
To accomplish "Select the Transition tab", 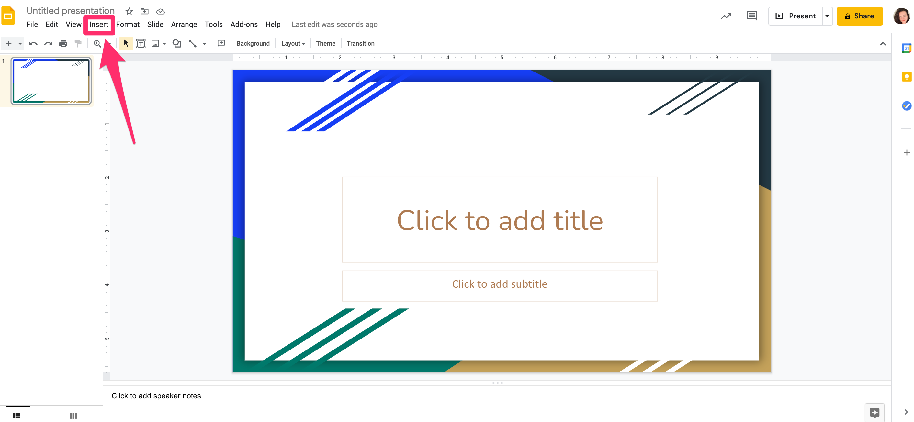I will pos(361,43).
